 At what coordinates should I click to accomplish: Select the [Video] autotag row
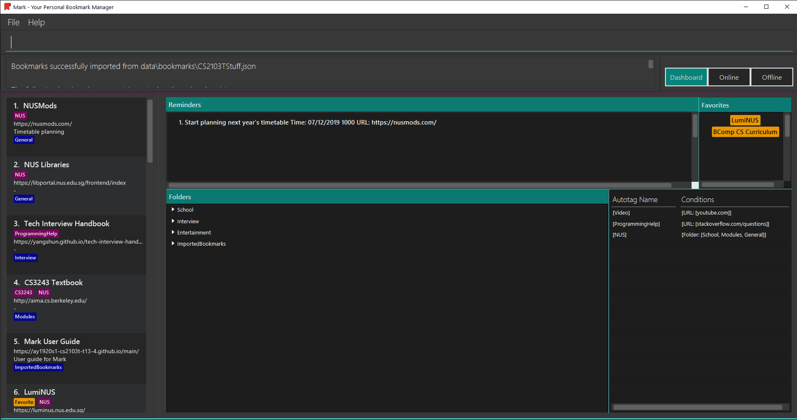point(621,212)
